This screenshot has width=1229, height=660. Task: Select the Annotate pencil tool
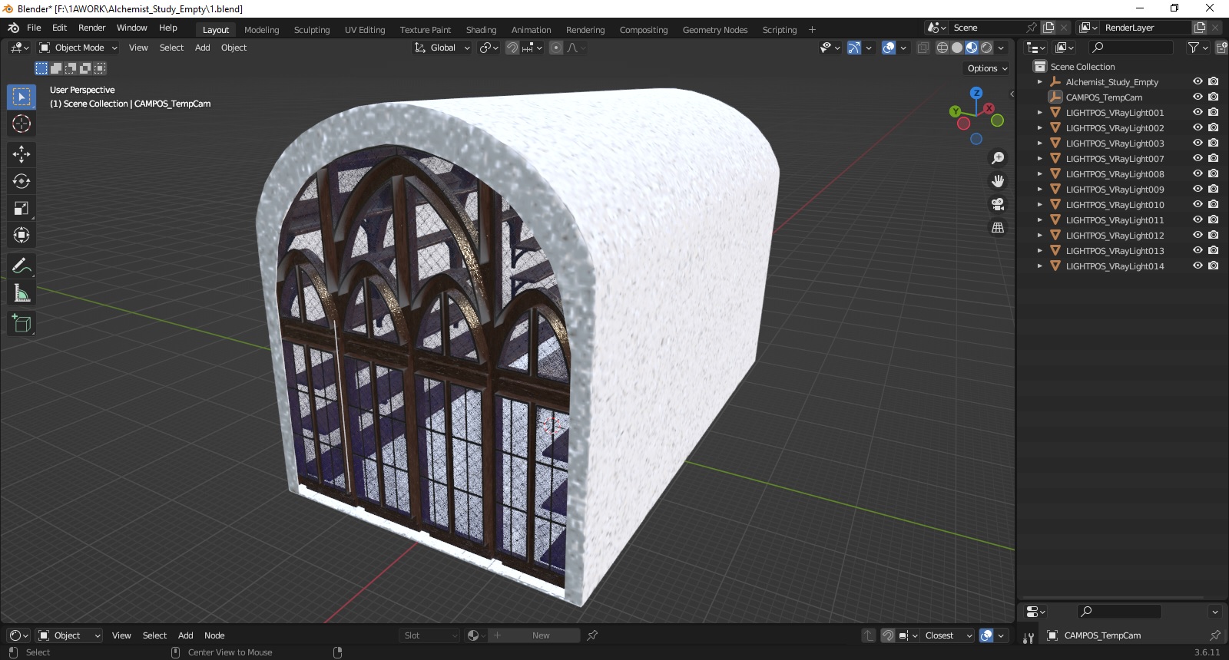coord(22,266)
